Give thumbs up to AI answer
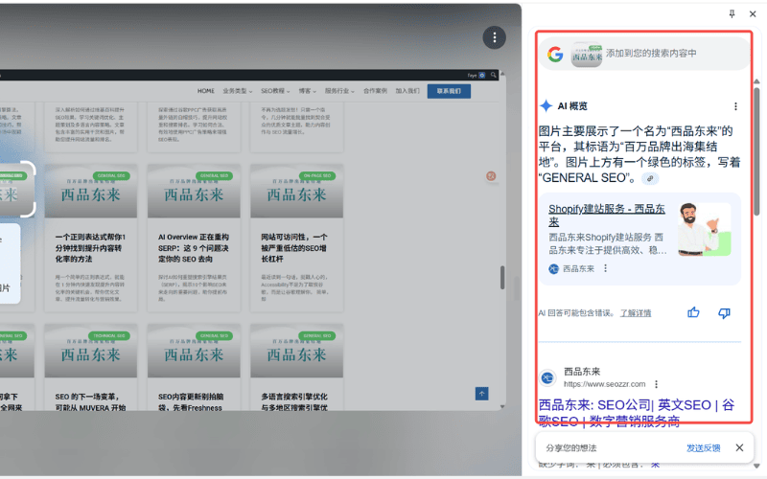This screenshot has height=479, width=767. click(693, 313)
